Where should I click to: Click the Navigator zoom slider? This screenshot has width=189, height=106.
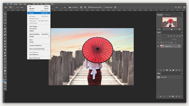point(172,29)
